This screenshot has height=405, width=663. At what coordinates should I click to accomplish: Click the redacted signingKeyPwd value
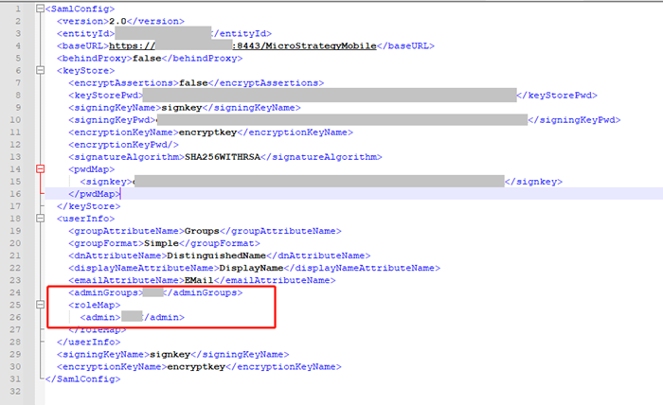click(x=341, y=119)
